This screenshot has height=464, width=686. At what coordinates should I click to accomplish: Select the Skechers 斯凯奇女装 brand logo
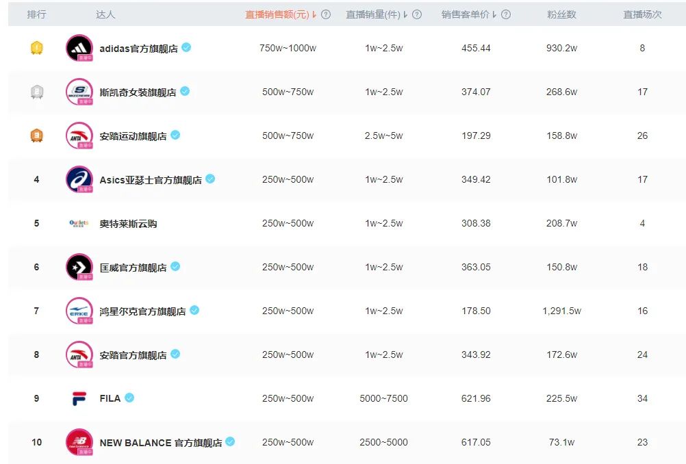[79, 92]
